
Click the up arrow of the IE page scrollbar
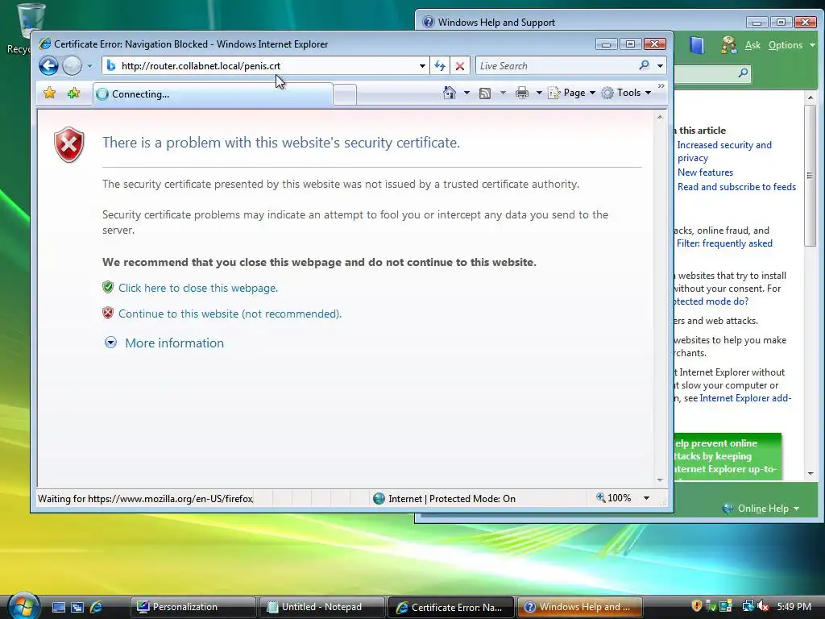click(660, 117)
